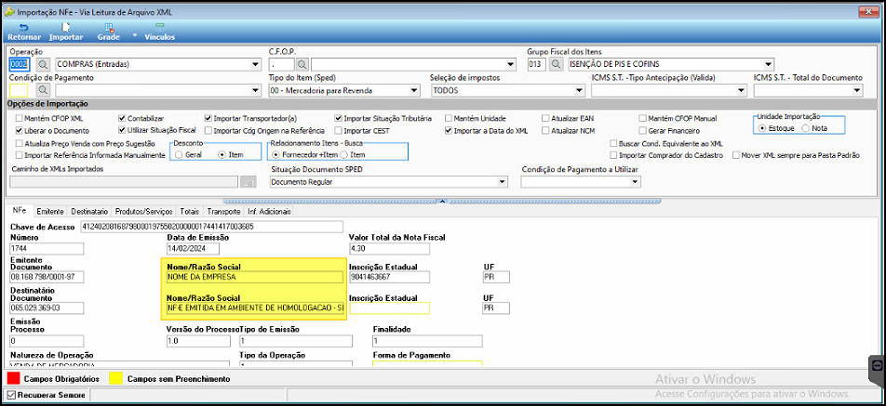The width and height of the screenshot is (886, 406).
Task: Open the Inf. Adicionais tab
Action: point(269,212)
